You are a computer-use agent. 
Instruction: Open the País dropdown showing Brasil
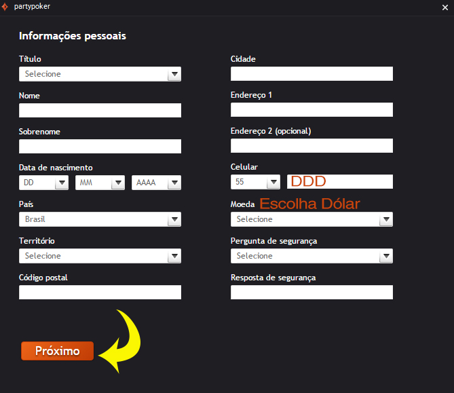100,219
